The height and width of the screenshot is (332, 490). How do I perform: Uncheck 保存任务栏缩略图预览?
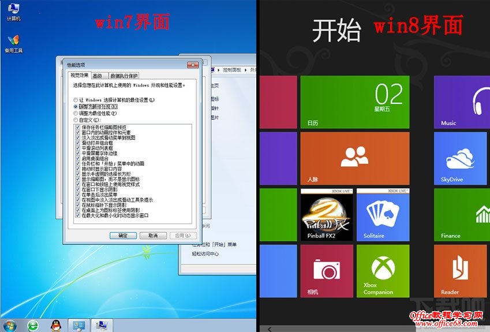[x=77, y=127]
